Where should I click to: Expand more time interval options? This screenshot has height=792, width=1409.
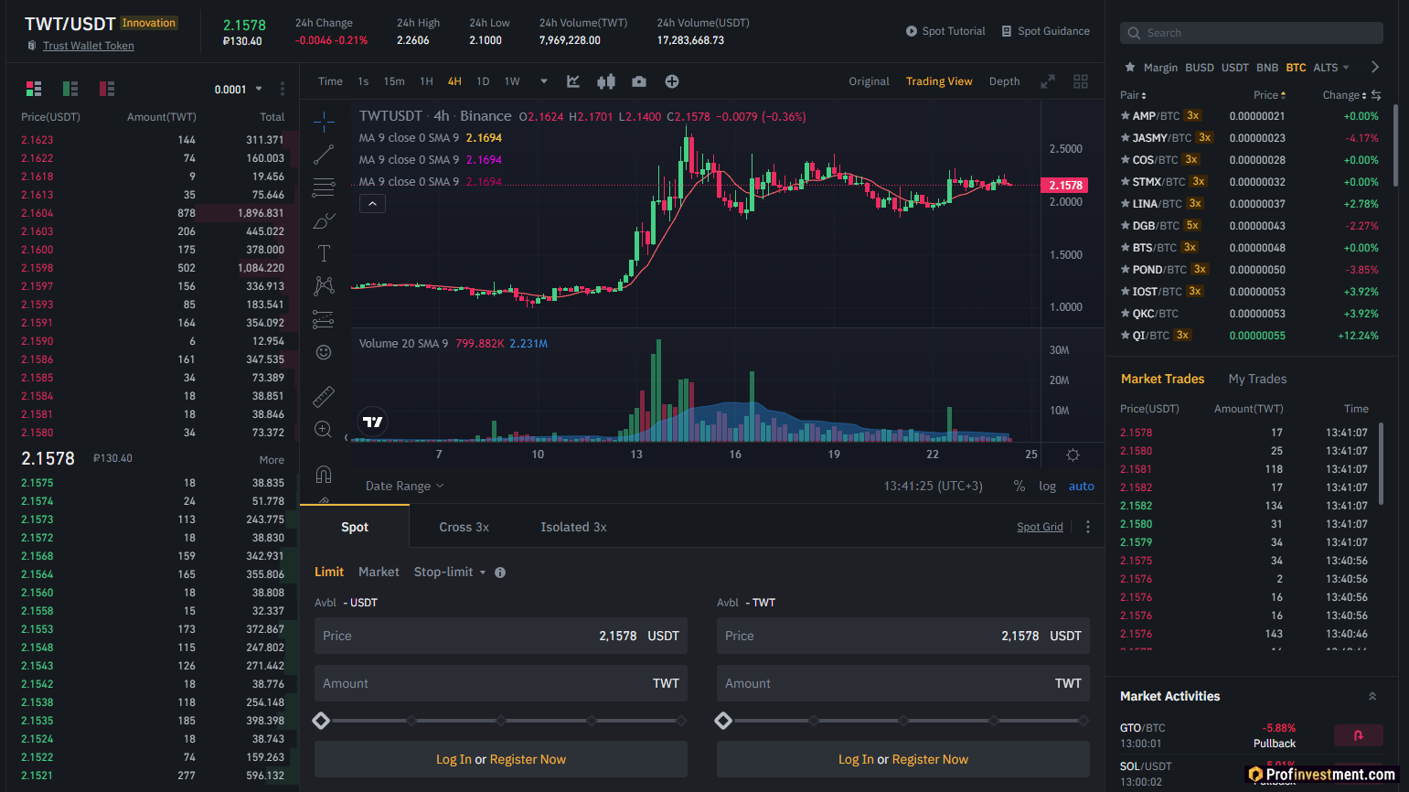(544, 81)
